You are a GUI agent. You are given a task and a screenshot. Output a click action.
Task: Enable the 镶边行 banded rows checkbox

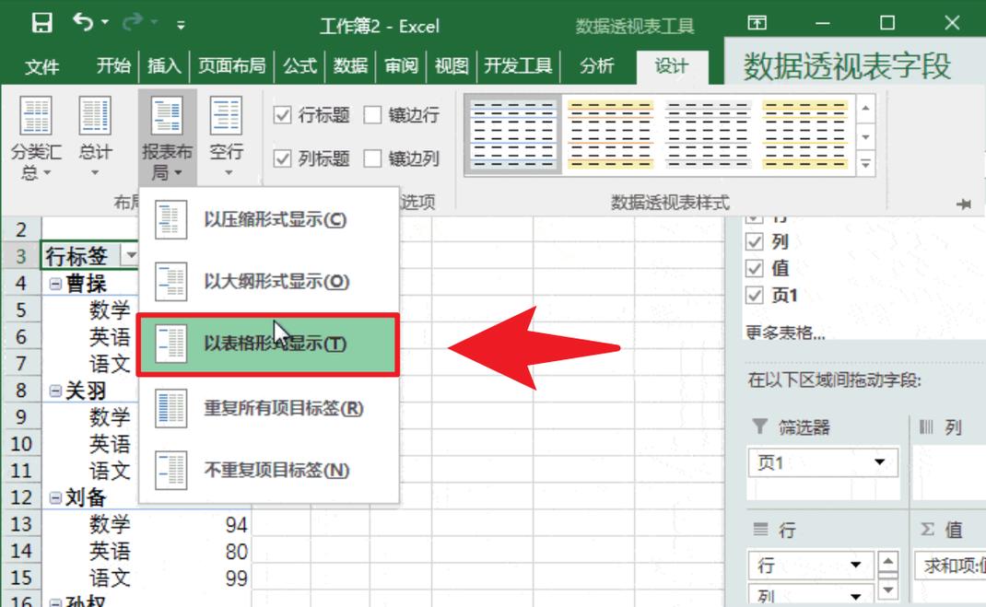[372, 115]
